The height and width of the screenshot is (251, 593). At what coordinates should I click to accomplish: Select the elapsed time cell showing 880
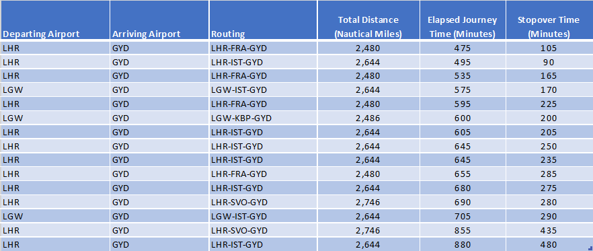(x=463, y=244)
